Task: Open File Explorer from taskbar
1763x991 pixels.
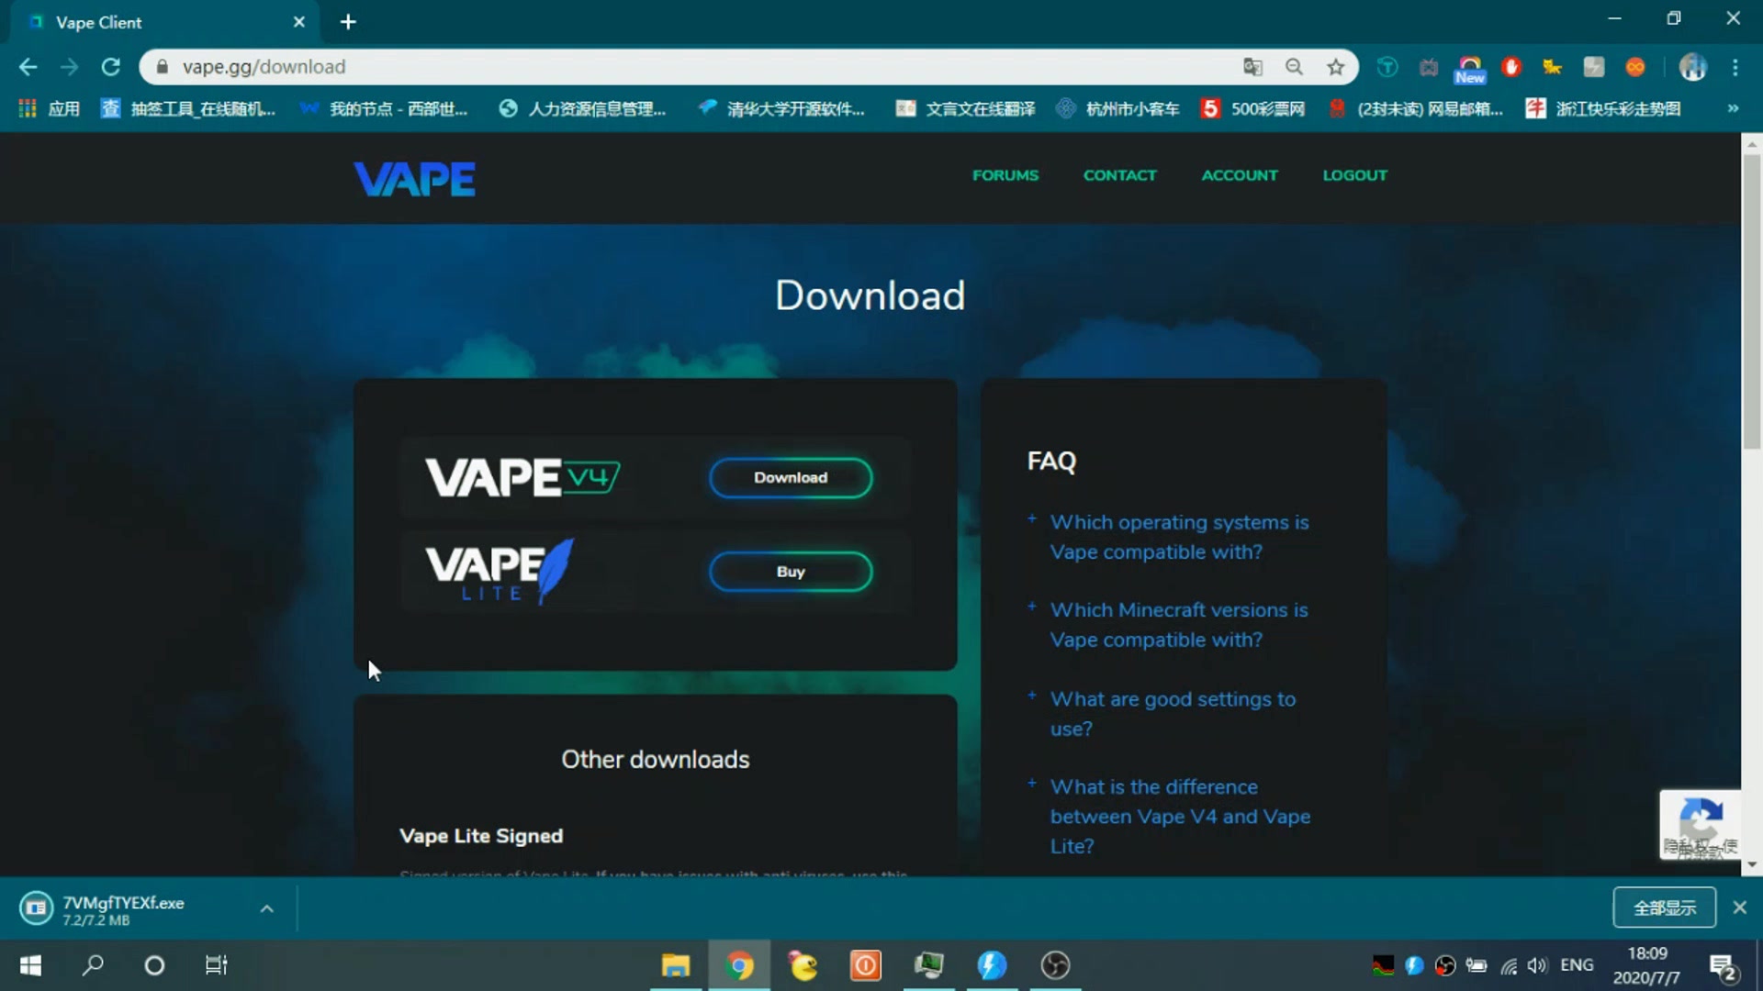Action: click(676, 965)
